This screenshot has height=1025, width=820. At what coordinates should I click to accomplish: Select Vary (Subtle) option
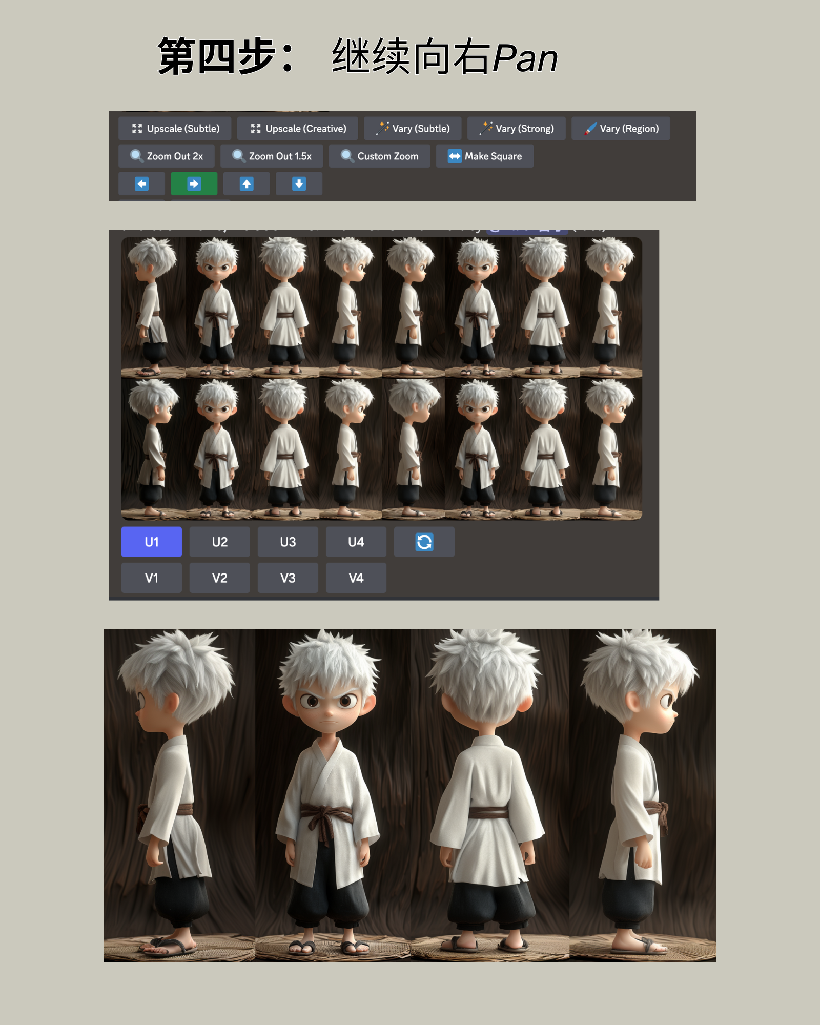413,128
